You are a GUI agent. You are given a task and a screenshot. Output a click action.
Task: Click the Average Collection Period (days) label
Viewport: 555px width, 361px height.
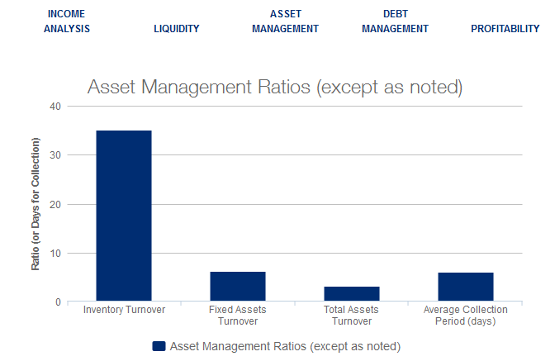466,315
